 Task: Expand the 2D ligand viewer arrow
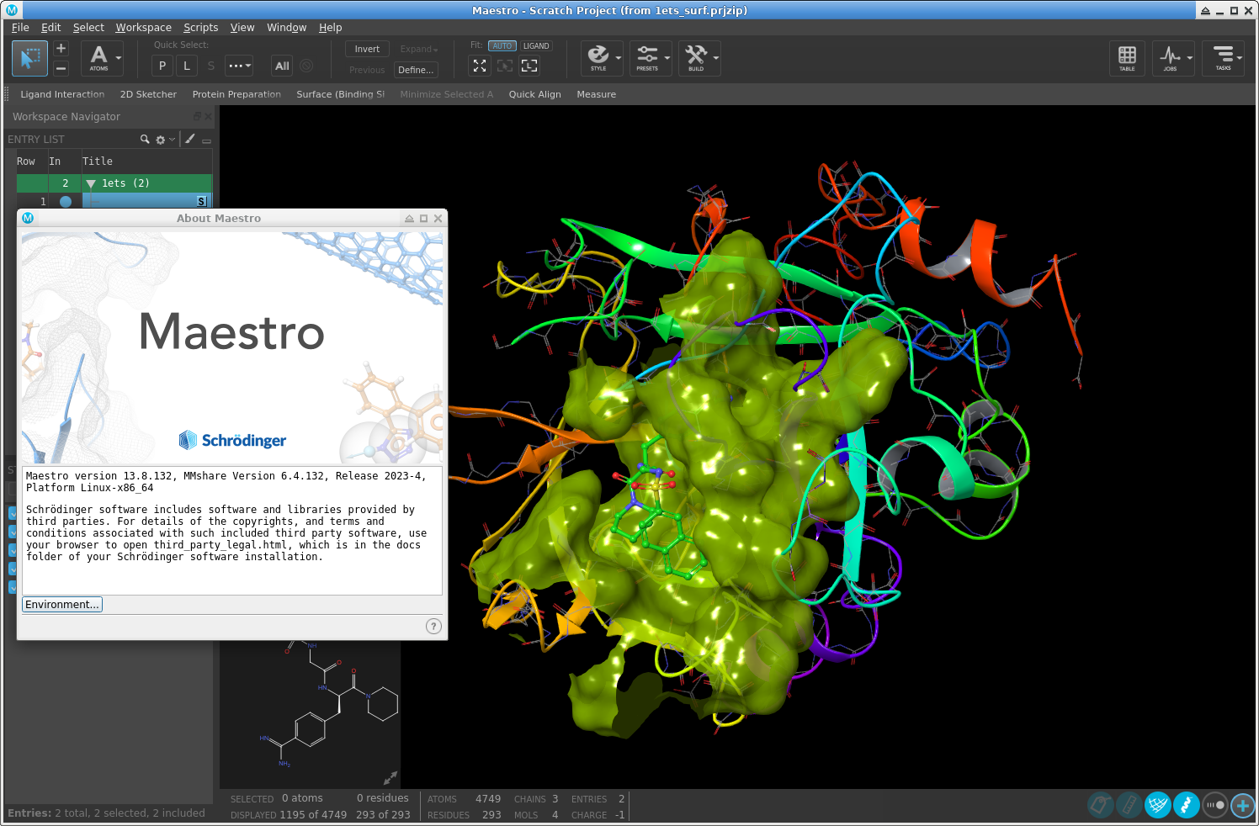coord(390,778)
